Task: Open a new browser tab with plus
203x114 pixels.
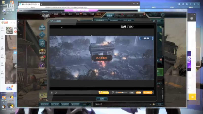Action: point(42,4)
